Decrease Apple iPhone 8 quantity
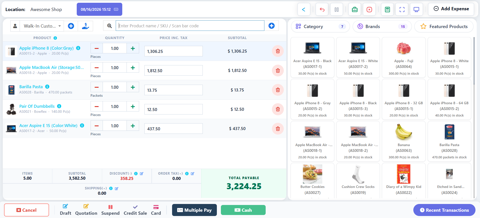The image size is (480, 218). tap(97, 48)
